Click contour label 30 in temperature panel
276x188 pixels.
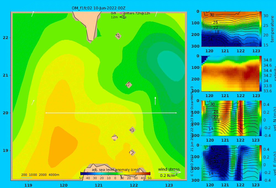tap(212, 15)
